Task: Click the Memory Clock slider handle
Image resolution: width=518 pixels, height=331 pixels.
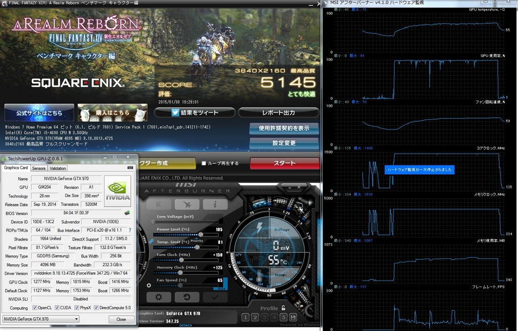Action: pyautogui.click(x=181, y=272)
